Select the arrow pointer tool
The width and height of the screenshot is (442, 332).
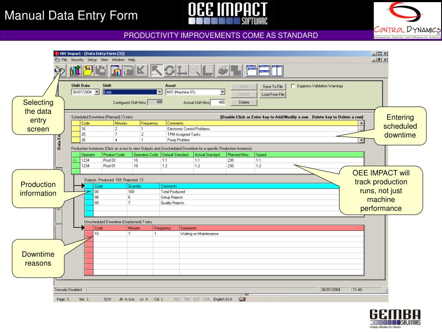pos(157,70)
